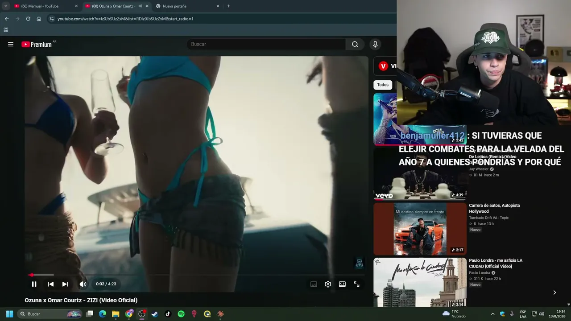Close the Nueva pestaña tab

point(218,6)
